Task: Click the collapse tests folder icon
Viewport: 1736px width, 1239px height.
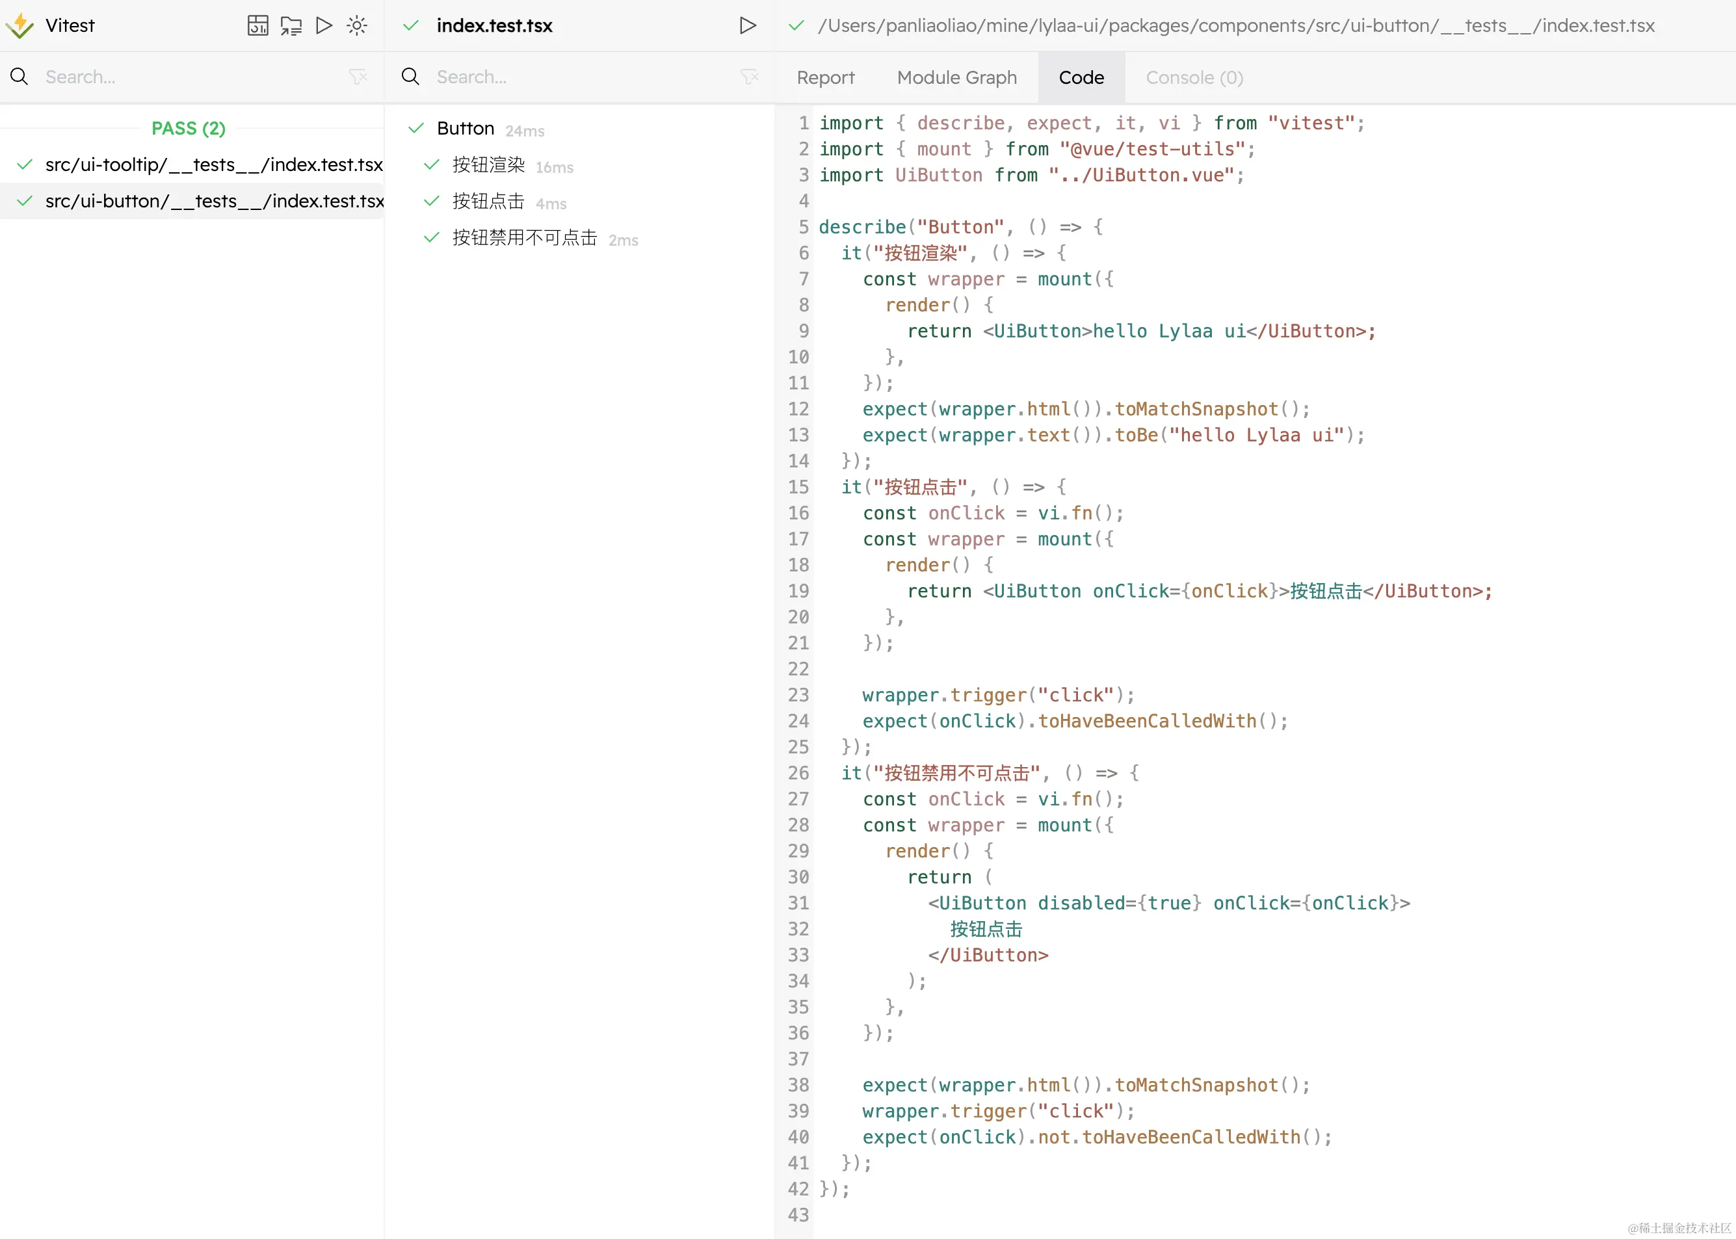Action: click(x=291, y=25)
